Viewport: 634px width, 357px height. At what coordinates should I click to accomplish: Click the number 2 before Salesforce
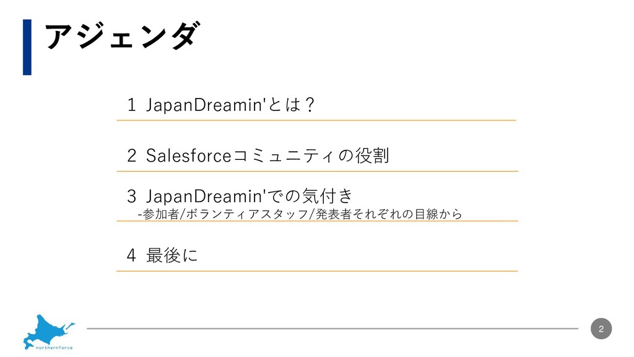click(131, 156)
